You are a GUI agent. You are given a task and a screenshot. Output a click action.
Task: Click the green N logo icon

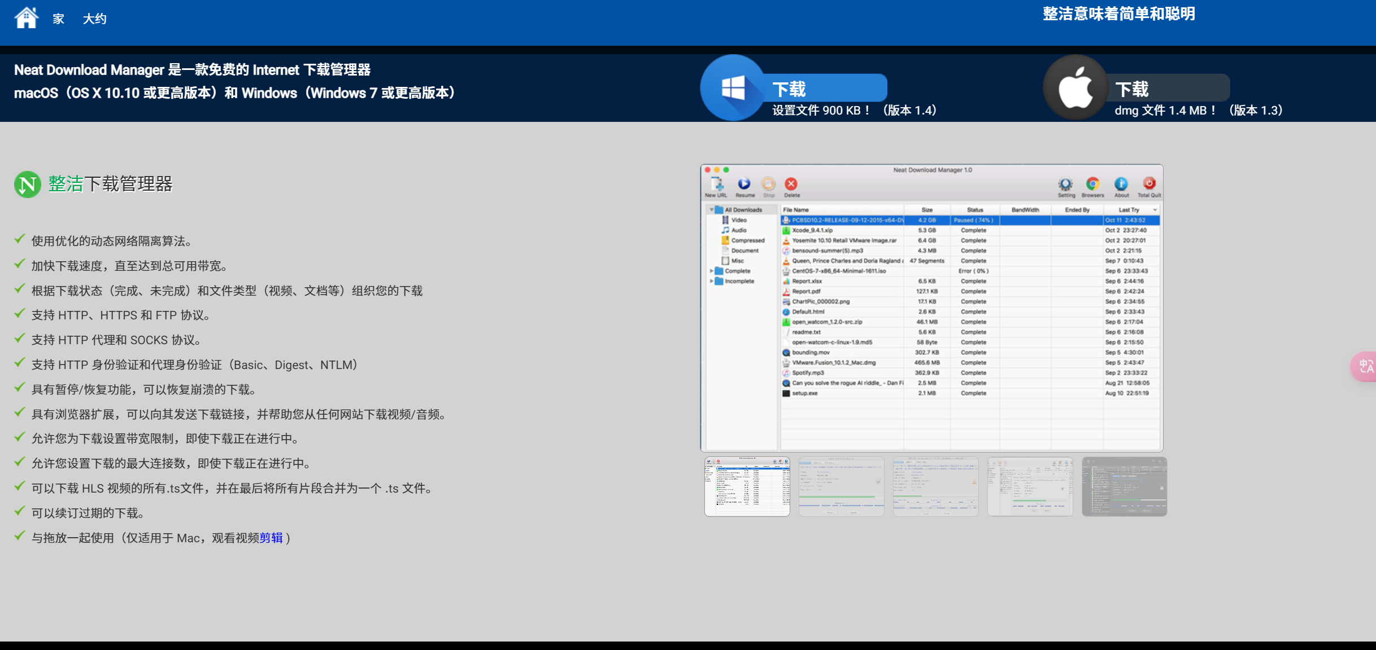[x=28, y=184]
